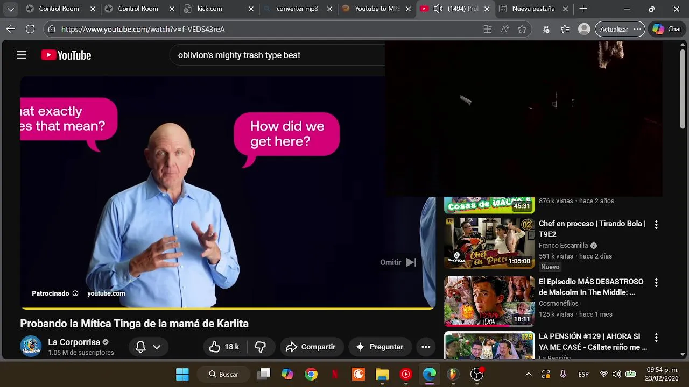This screenshot has width=689, height=387.
Task: Close the kick.com tab
Action: click(251, 9)
